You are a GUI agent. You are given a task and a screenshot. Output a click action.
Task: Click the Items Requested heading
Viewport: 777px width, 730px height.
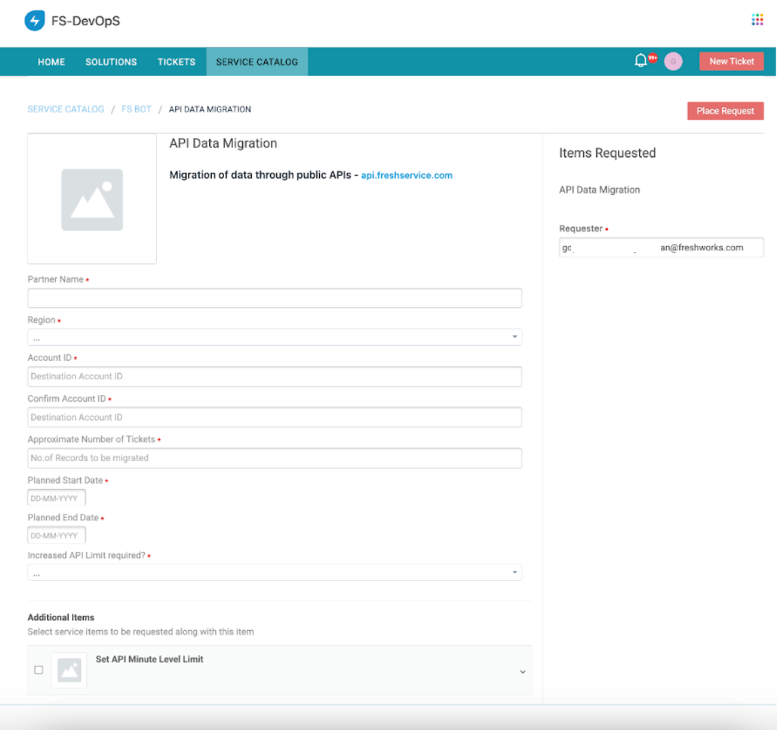(x=607, y=153)
